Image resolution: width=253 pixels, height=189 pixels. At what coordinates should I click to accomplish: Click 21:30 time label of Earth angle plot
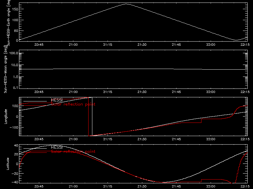click(142, 44)
